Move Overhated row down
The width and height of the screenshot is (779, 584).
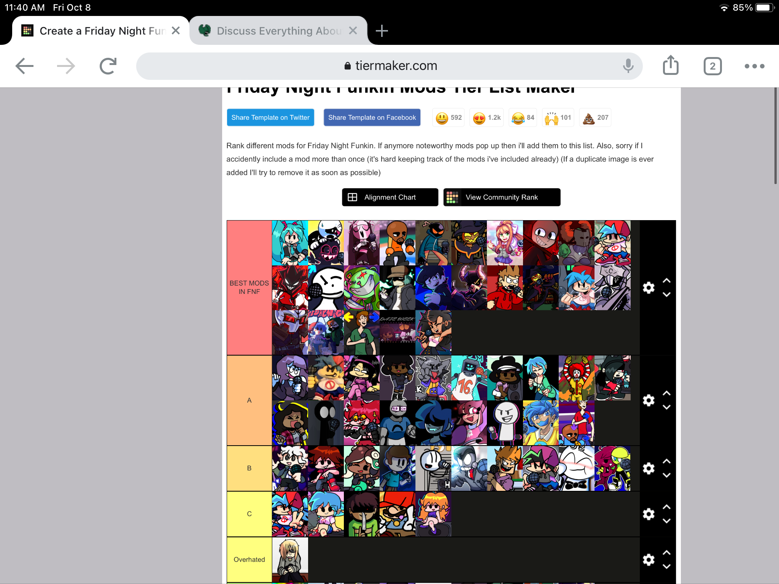pyautogui.click(x=666, y=567)
